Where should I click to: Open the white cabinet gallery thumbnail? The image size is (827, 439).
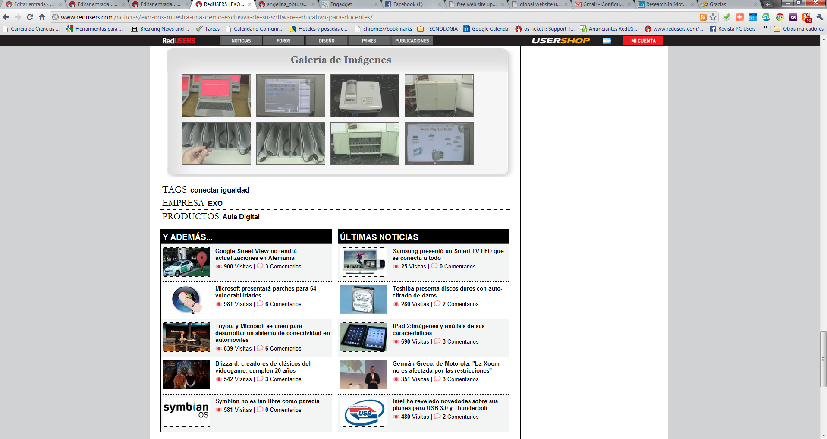point(439,95)
